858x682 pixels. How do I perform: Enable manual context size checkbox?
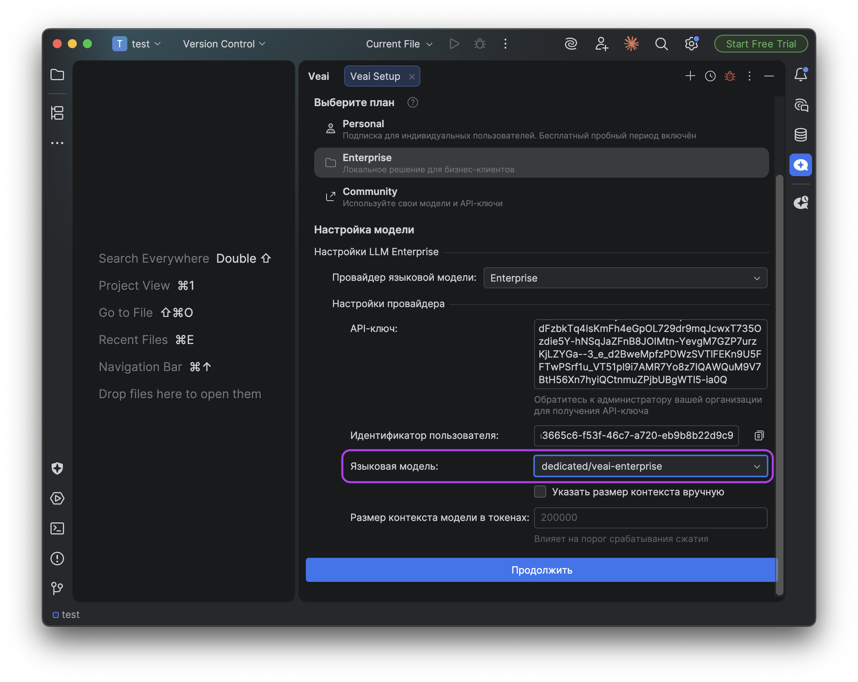(540, 492)
